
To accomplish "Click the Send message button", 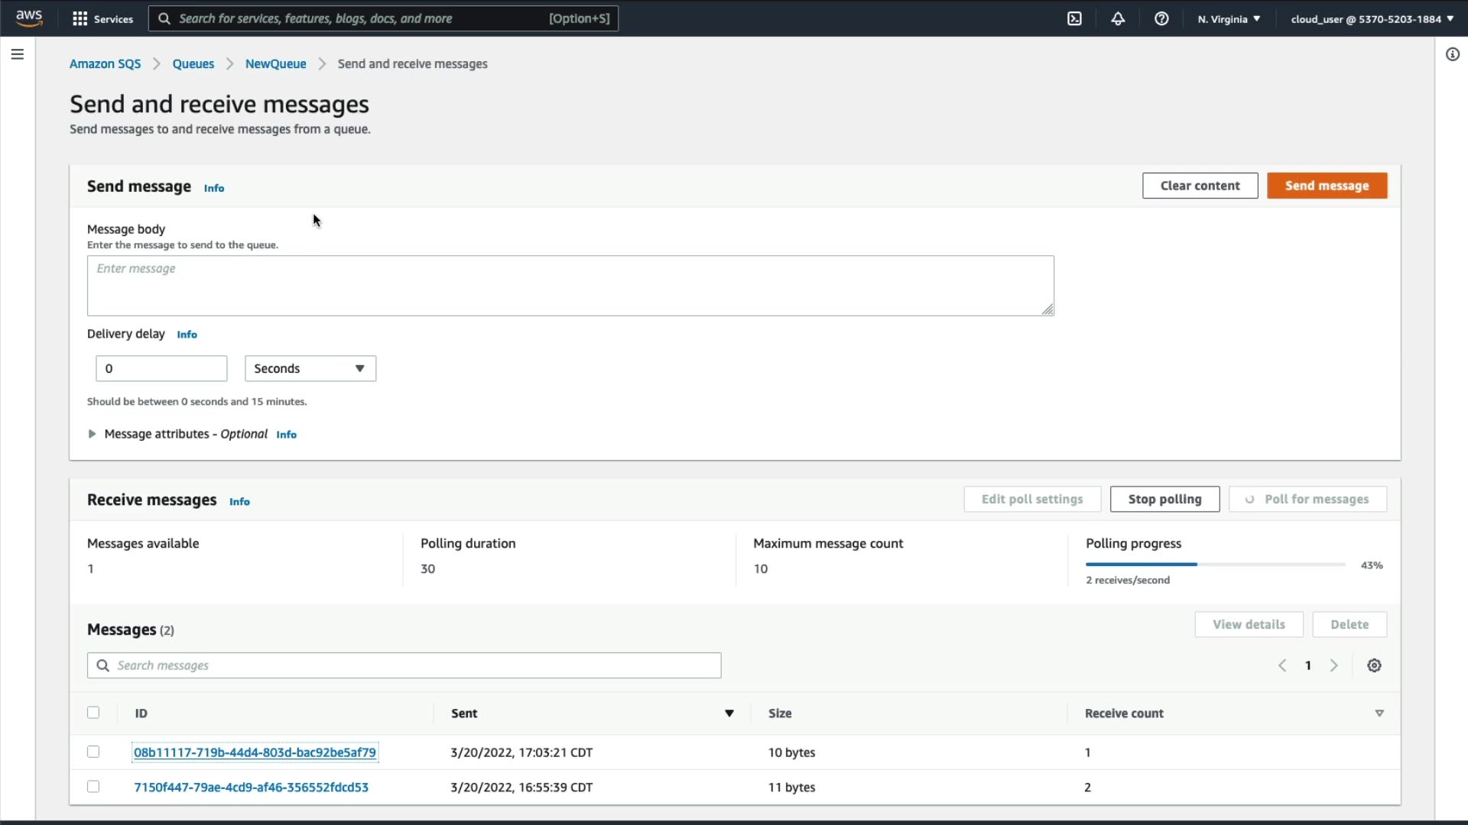I will 1327,186.
